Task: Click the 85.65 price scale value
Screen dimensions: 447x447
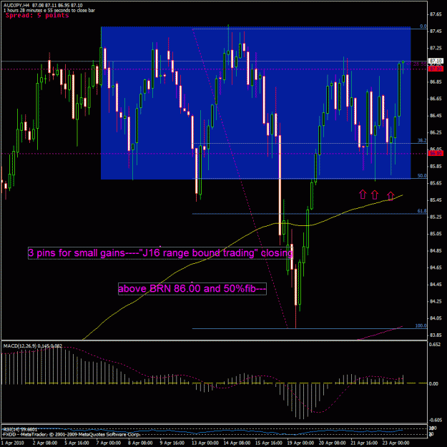Action: (436, 183)
